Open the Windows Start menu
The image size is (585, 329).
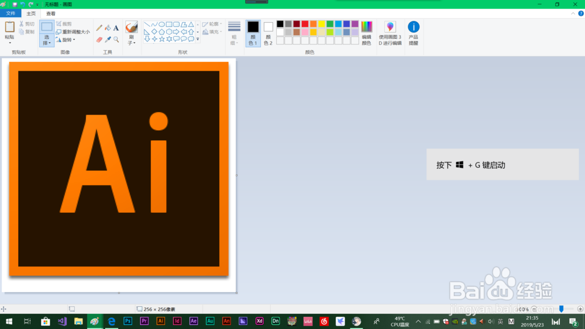(x=9, y=321)
